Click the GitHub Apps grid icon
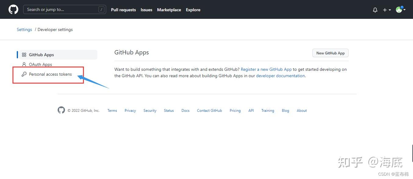This screenshot has width=413, height=179. (x=24, y=55)
